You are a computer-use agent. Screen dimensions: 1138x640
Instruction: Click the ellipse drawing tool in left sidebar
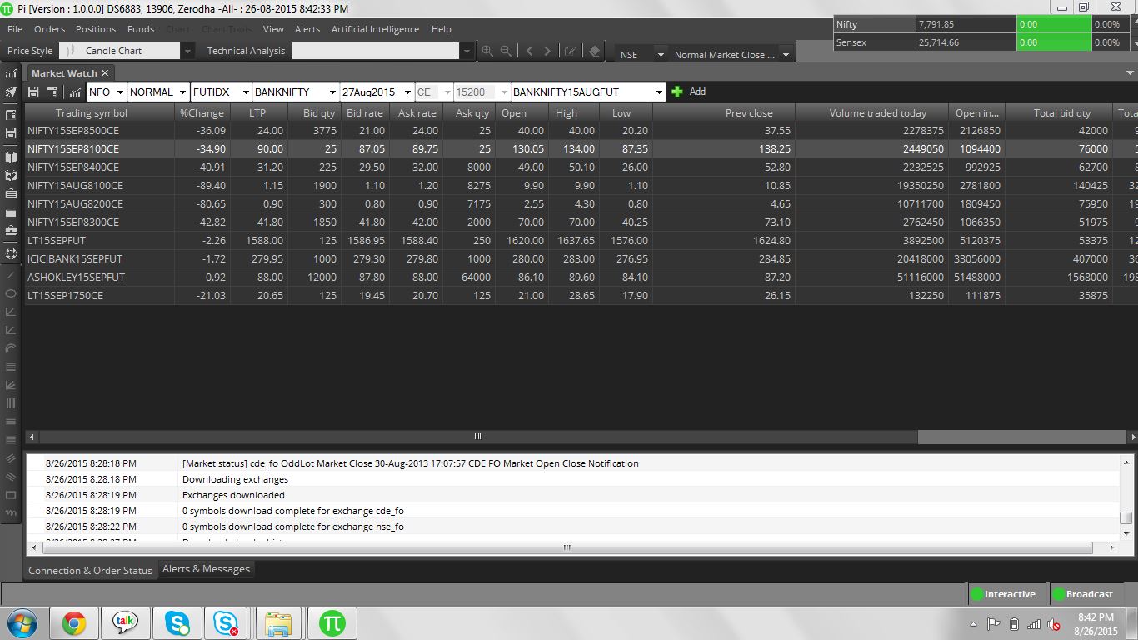11,293
